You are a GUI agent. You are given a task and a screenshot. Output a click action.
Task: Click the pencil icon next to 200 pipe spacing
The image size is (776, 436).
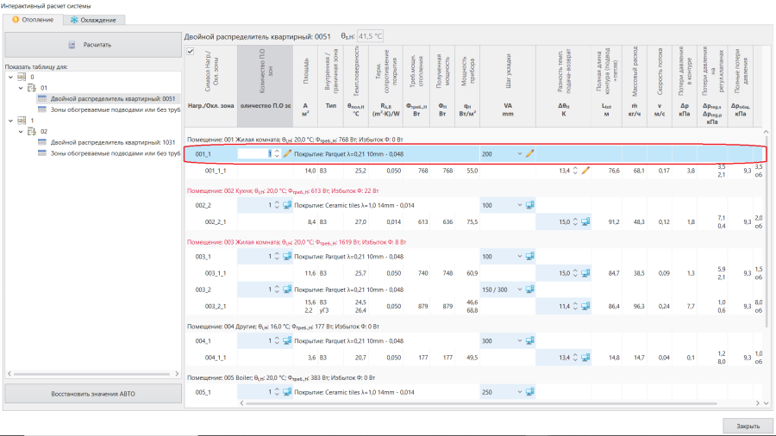[529, 153]
